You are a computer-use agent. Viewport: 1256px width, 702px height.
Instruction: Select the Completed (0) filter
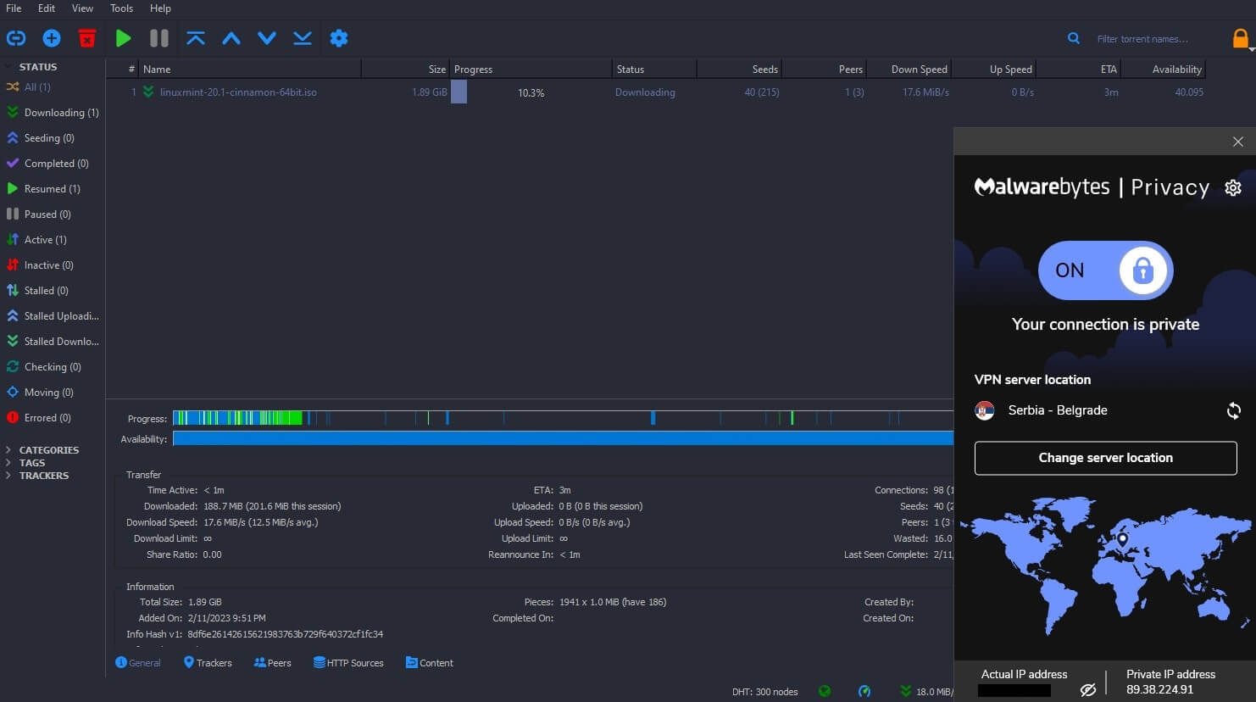[x=53, y=163]
